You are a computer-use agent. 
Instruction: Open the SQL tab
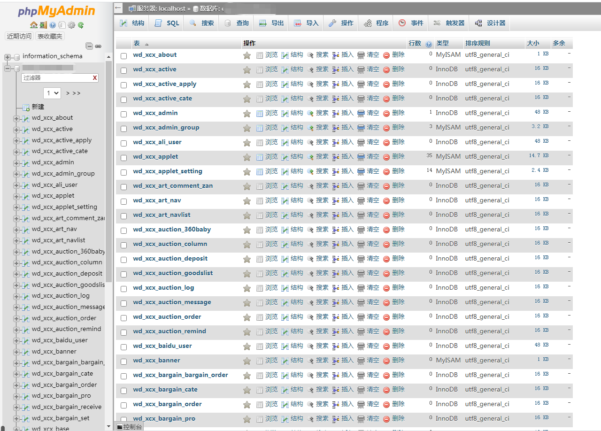167,23
